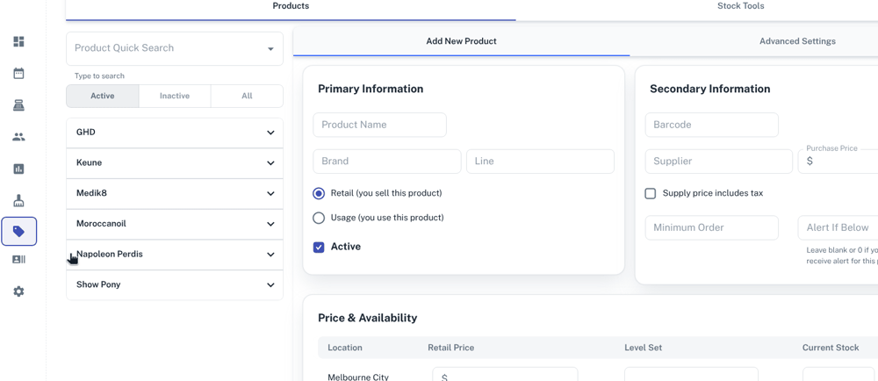The image size is (878, 381).
Task: Enable Supply price includes tax checkbox
Action: (651, 193)
